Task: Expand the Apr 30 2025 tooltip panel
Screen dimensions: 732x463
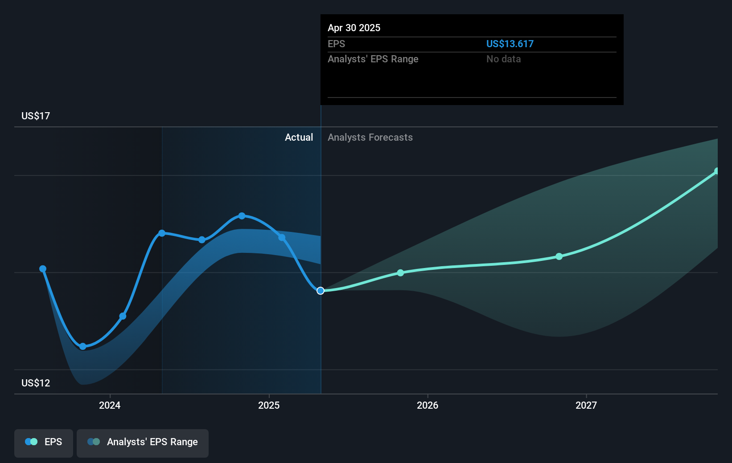Action: [354, 28]
